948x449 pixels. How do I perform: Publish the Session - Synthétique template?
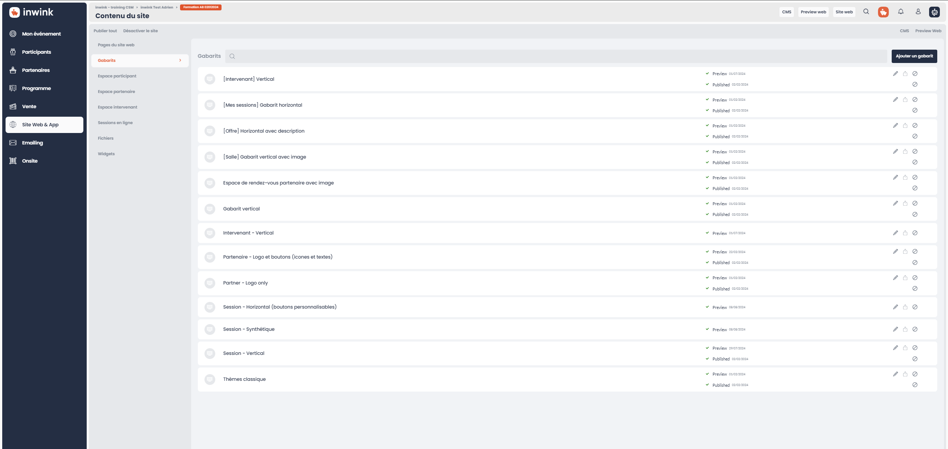[x=905, y=329]
